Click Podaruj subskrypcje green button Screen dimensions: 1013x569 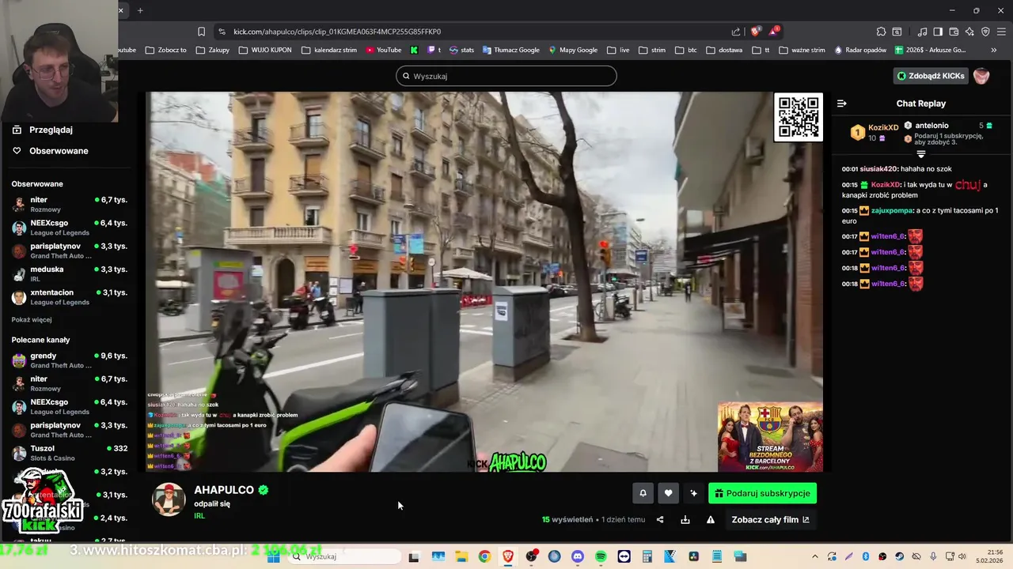click(762, 493)
